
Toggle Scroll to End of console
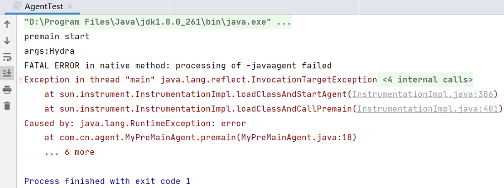pyautogui.click(x=7, y=73)
